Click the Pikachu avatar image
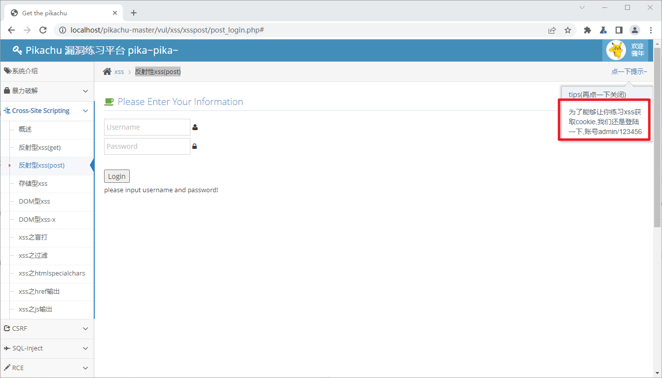 pyautogui.click(x=616, y=50)
